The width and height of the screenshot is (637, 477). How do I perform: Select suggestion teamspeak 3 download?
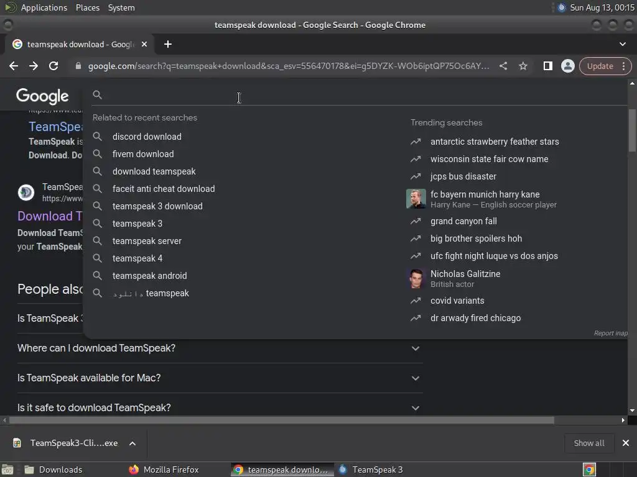[157, 206]
